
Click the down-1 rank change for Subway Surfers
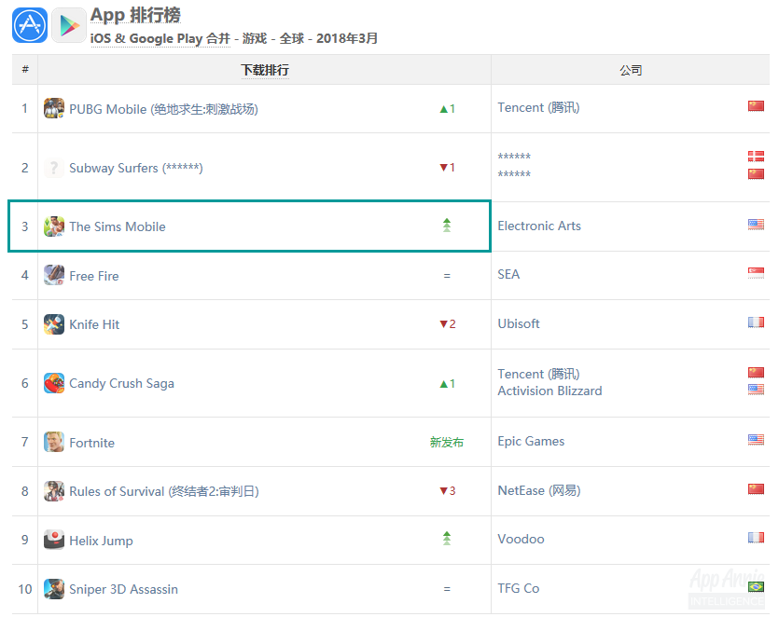point(447,167)
